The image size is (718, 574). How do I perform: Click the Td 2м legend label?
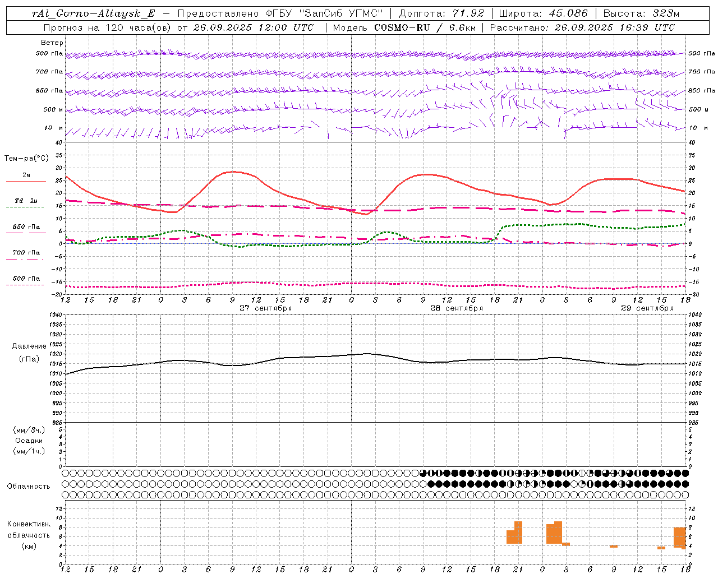pos(26,201)
